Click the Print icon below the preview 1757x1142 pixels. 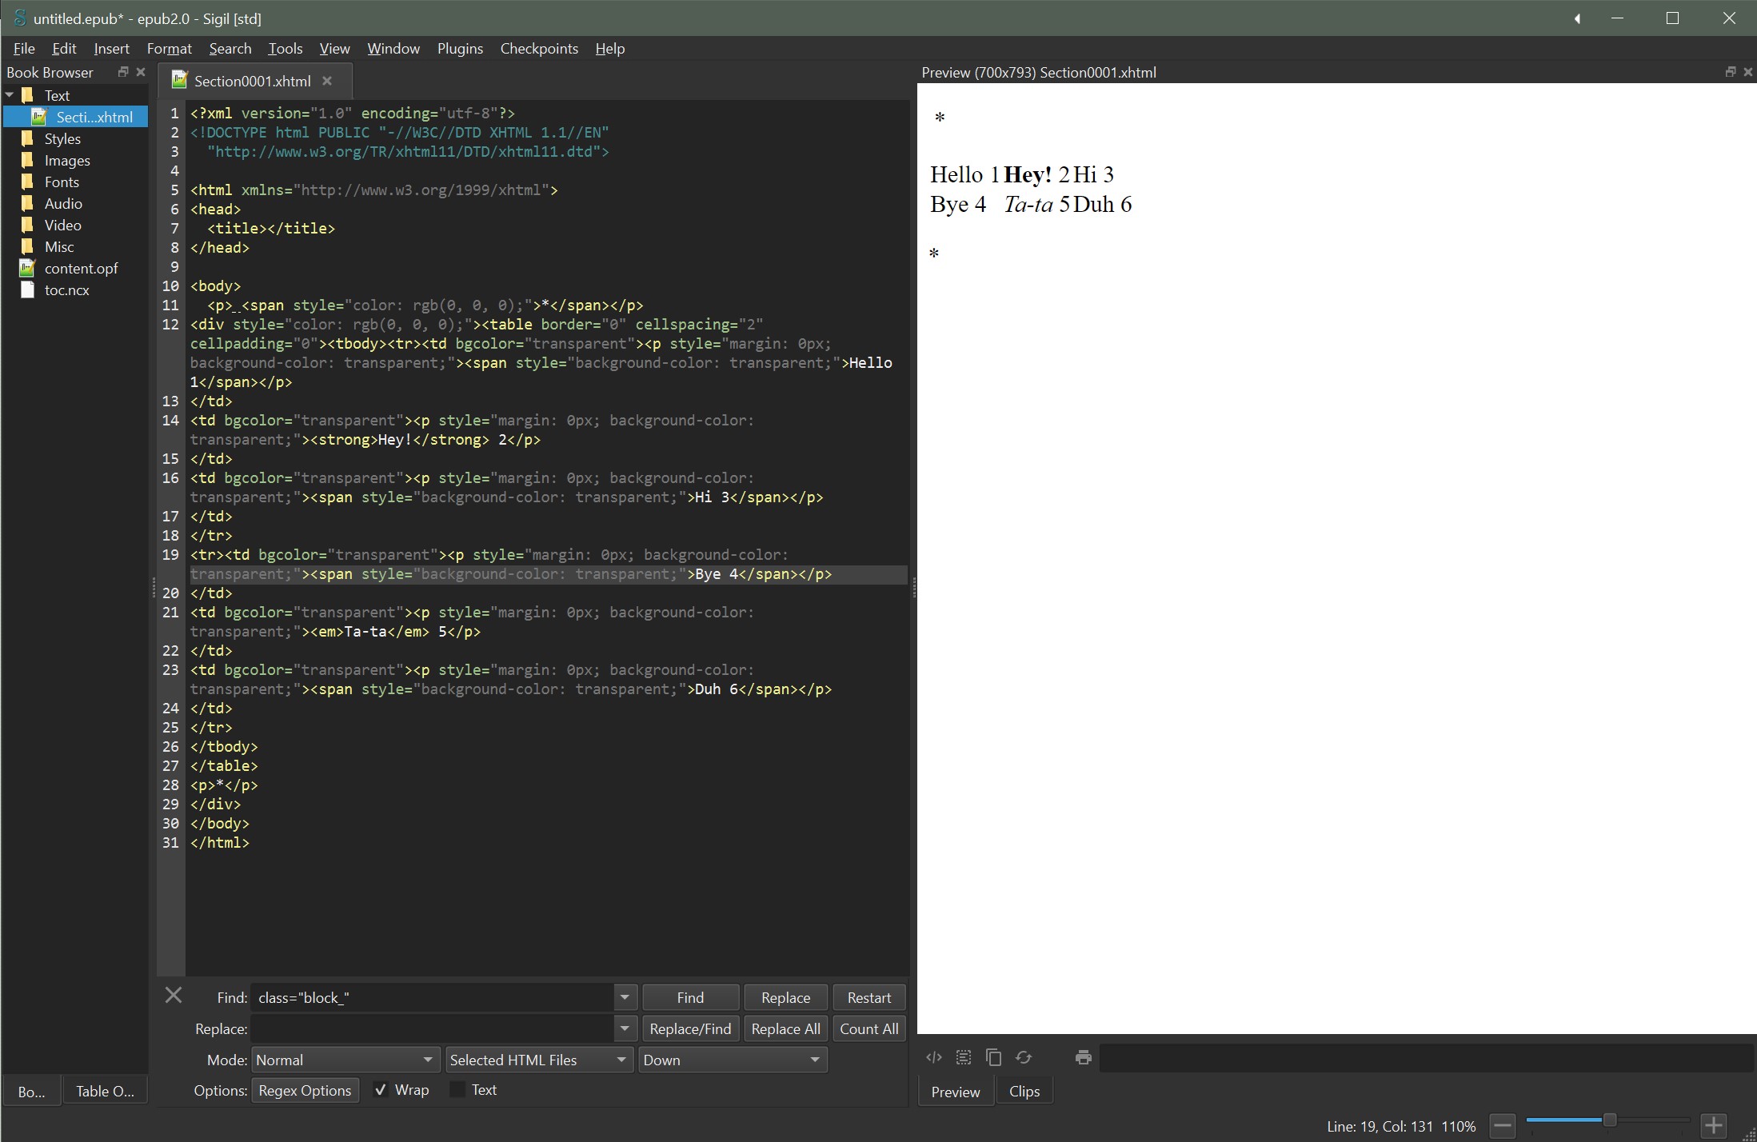pyautogui.click(x=1084, y=1057)
